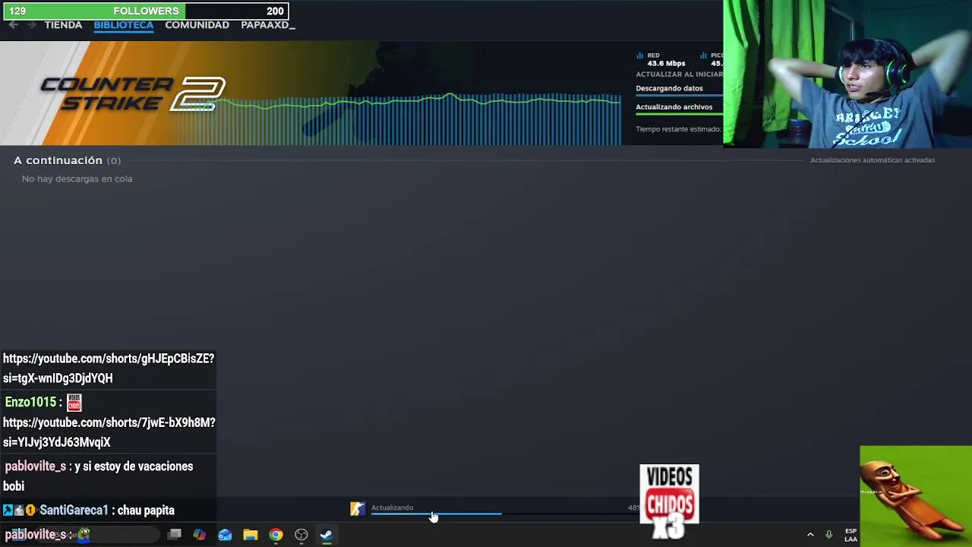972x547 pixels.
Task: Open File Explorer from the taskbar
Action: [x=250, y=535]
